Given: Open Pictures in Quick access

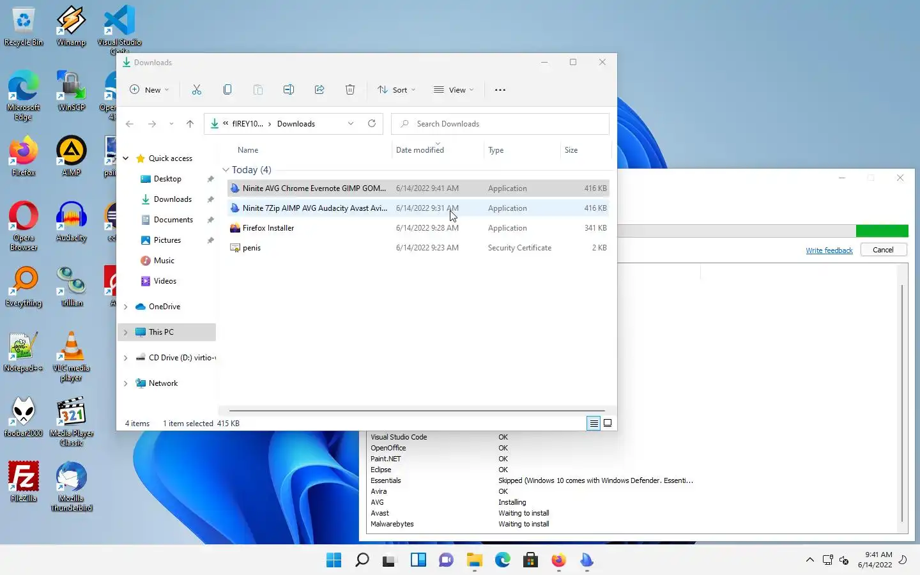Looking at the screenshot, I should pos(167,240).
